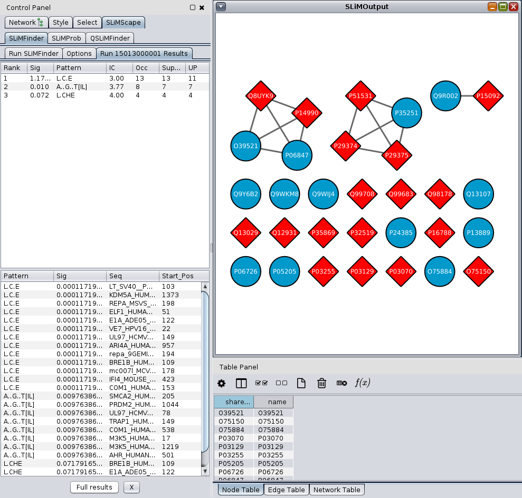The image size is (522, 498).
Task: Switch to the Network tab
Action: click(26, 22)
